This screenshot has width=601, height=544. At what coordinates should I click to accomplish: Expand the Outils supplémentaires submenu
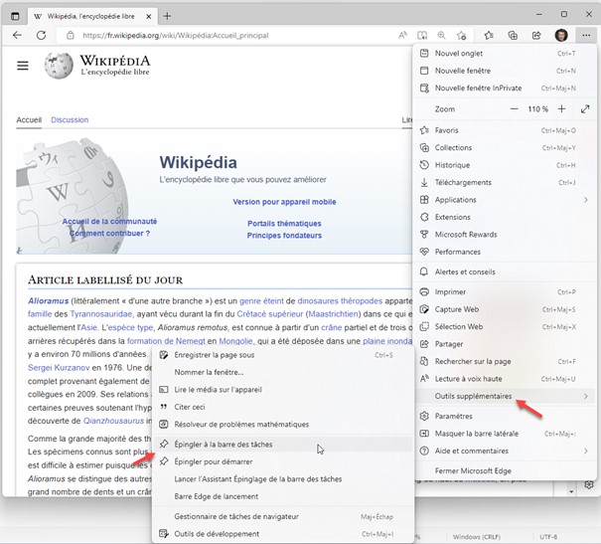point(585,396)
